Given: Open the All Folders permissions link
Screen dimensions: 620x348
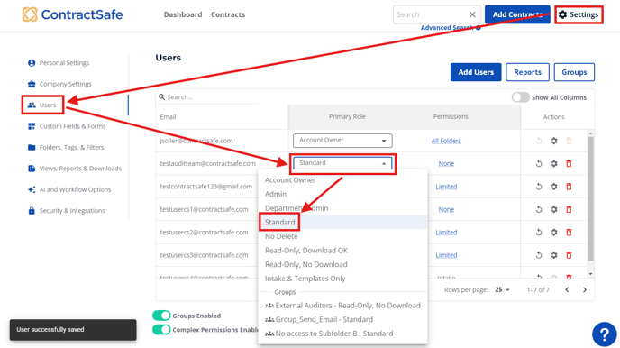Looking at the screenshot, I should [x=446, y=141].
